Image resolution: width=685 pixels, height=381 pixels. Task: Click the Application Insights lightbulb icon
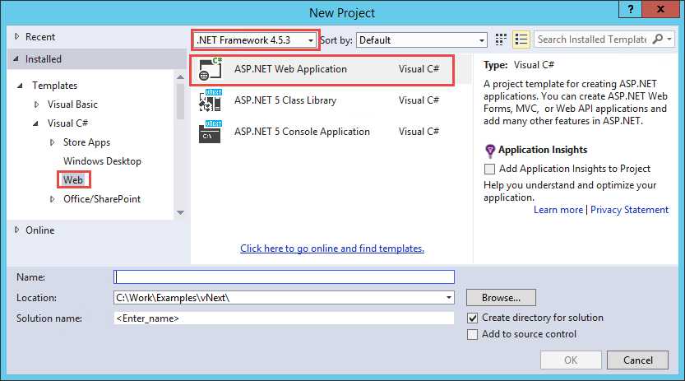[x=490, y=151]
